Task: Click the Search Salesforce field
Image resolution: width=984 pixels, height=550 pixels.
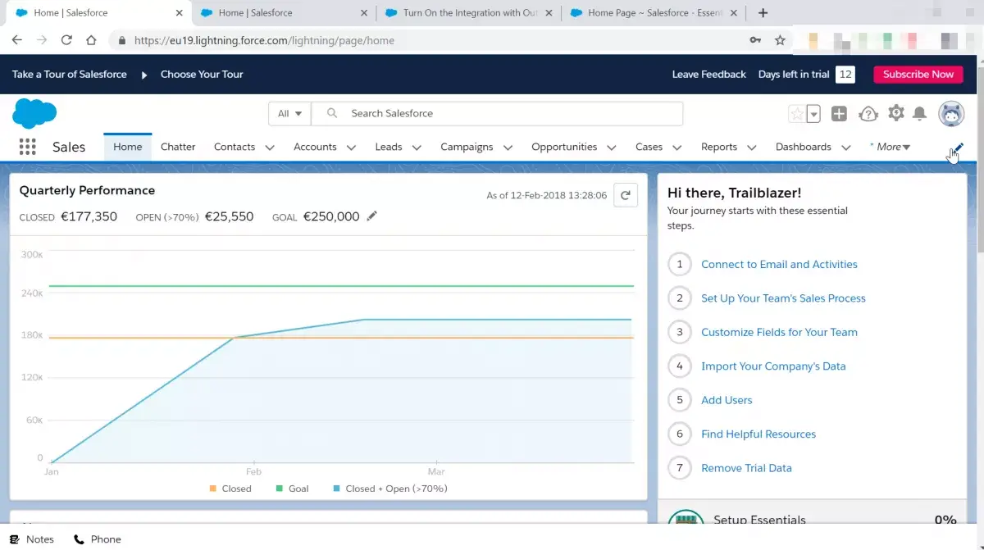Action: (x=498, y=114)
